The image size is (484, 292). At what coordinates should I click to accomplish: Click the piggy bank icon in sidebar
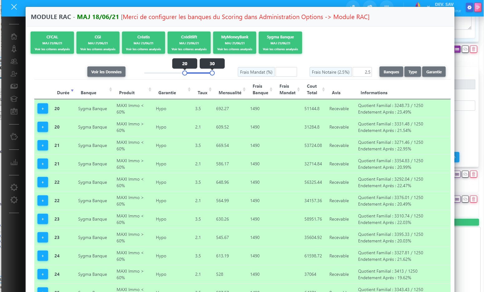[14, 137]
